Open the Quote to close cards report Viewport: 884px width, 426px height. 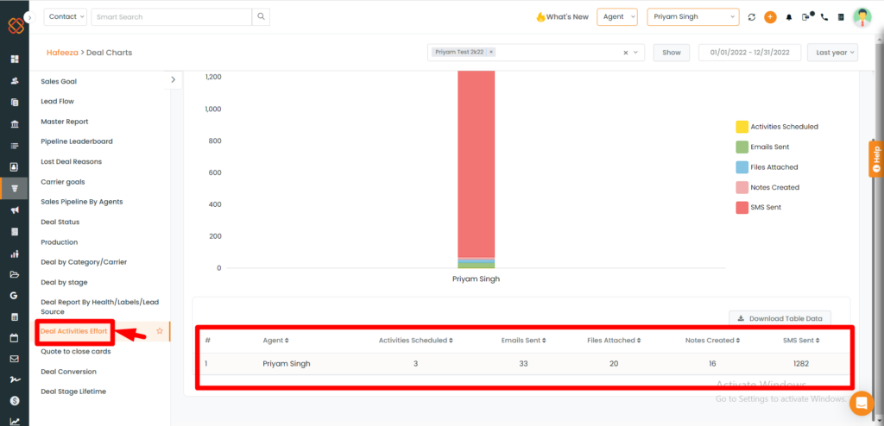(x=76, y=351)
